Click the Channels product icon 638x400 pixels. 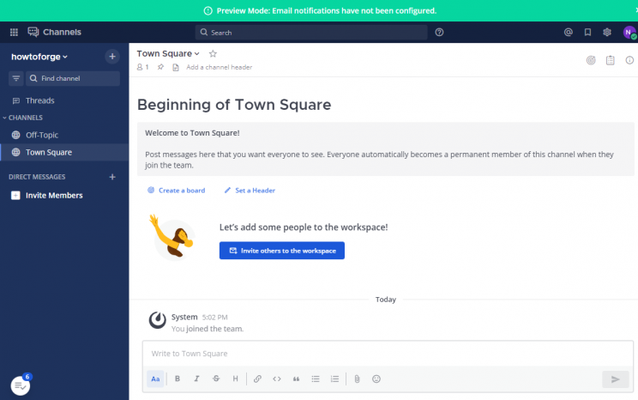pos(33,32)
